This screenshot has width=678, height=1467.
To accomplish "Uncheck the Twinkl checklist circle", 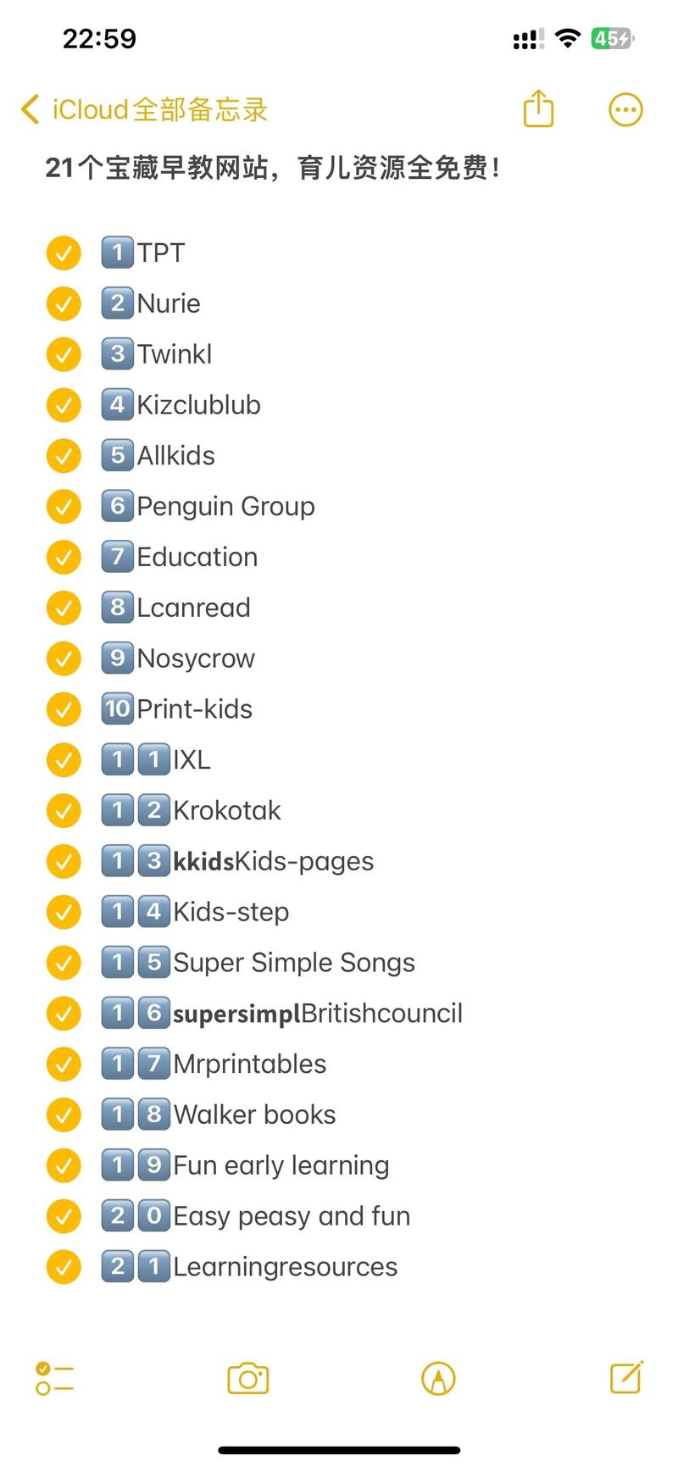I will pyautogui.click(x=64, y=354).
